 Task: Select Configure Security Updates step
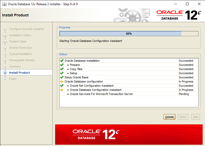pos(26,29)
